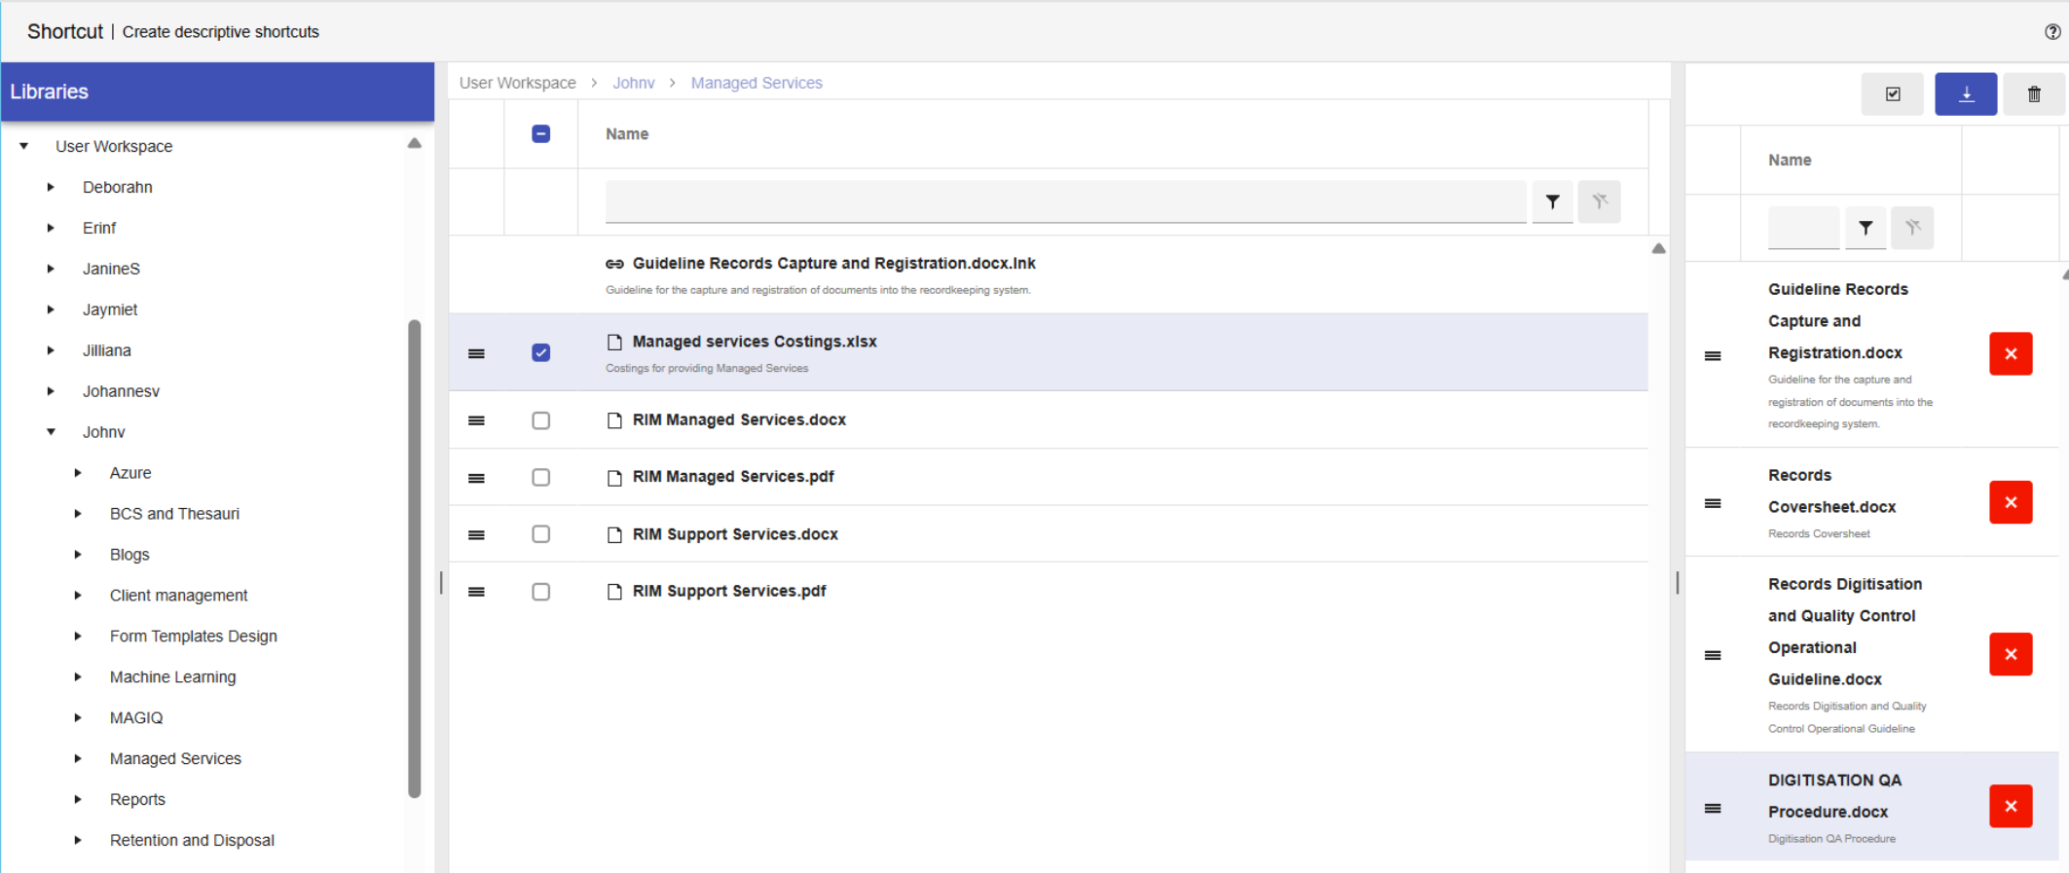Toggle the header select-all checkbox
2069x873 pixels.
point(541,134)
